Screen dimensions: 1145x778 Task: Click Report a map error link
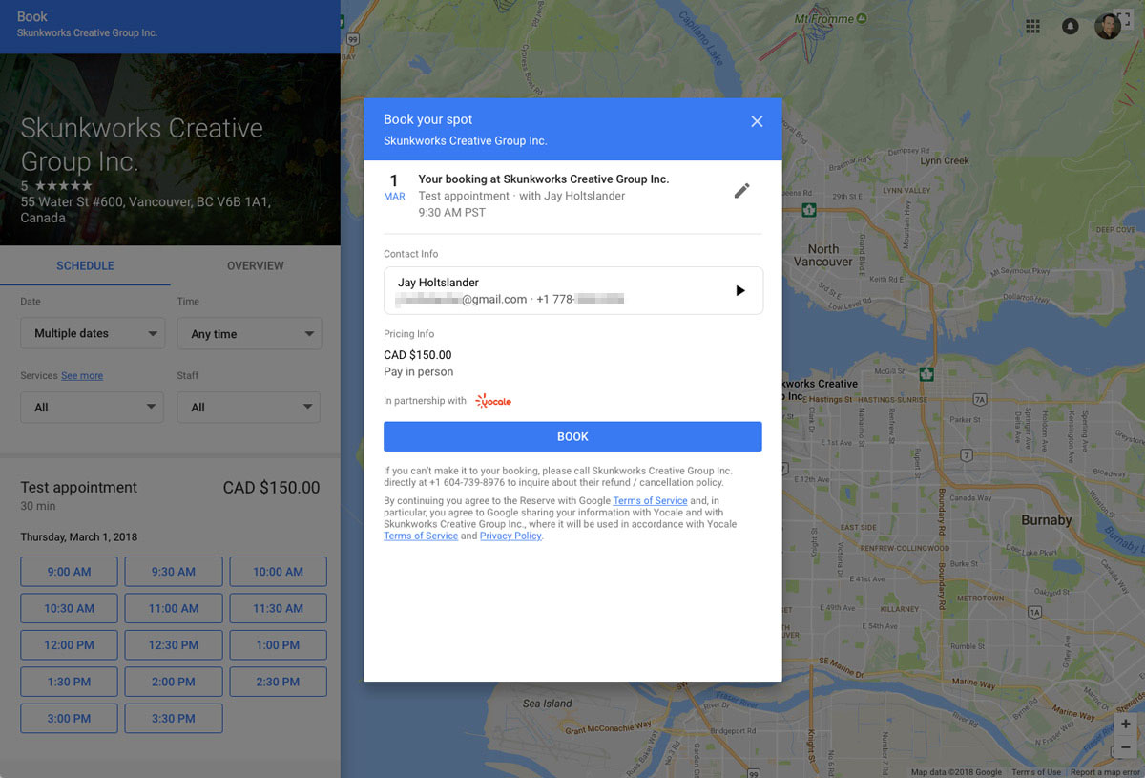tap(1105, 772)
